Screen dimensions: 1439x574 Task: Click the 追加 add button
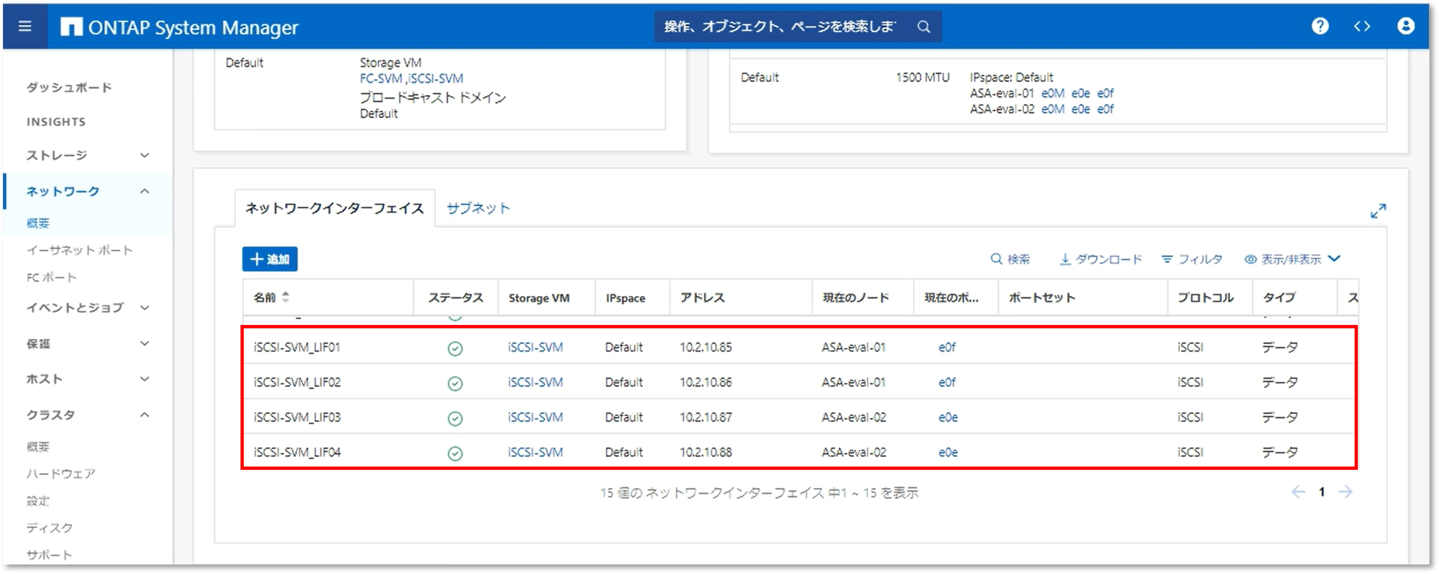click(x=270, y=259)
